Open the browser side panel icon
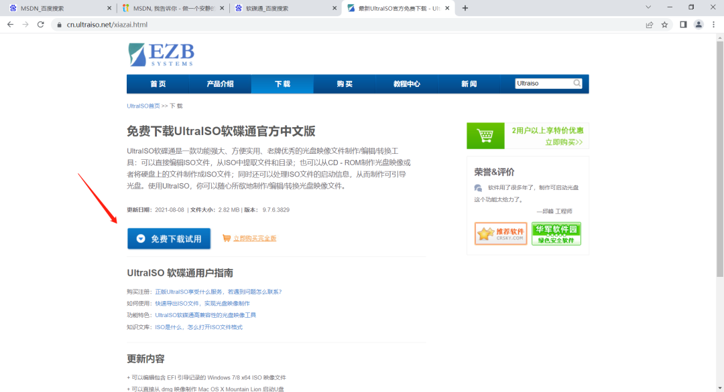 coord(683,25)
